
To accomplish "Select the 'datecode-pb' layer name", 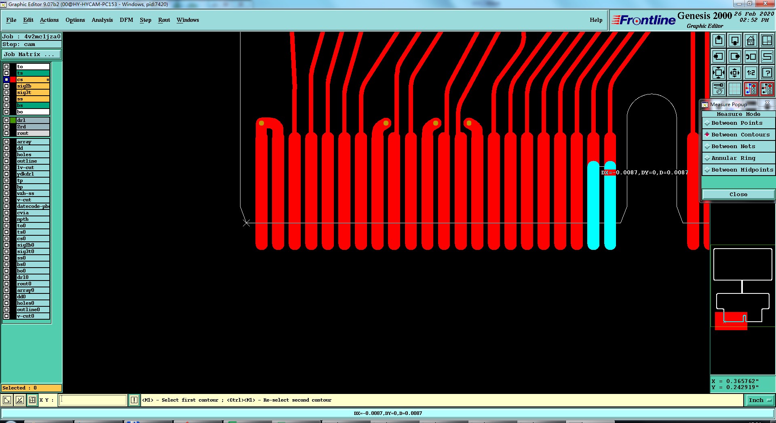I will pos(33,206).
